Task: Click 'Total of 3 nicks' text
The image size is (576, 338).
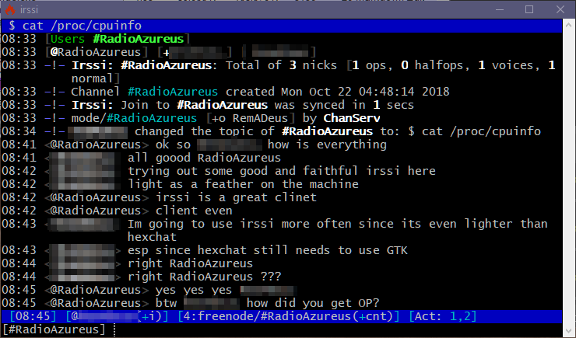Action: pos(281,65)
